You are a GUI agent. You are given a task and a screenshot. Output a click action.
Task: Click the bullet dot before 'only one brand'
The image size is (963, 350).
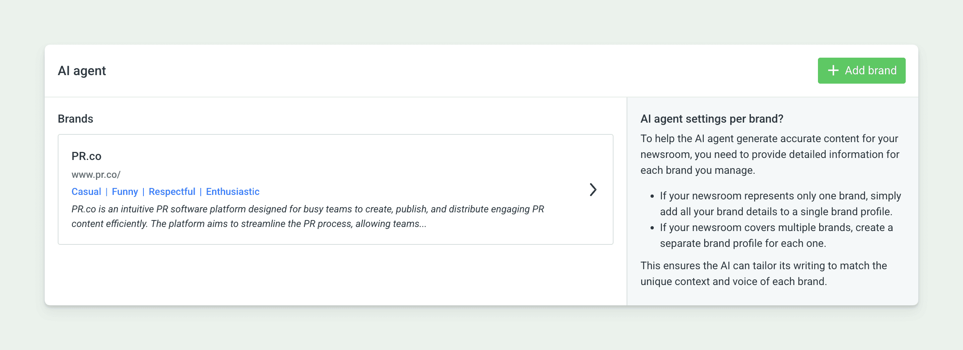tap(652, 196)
